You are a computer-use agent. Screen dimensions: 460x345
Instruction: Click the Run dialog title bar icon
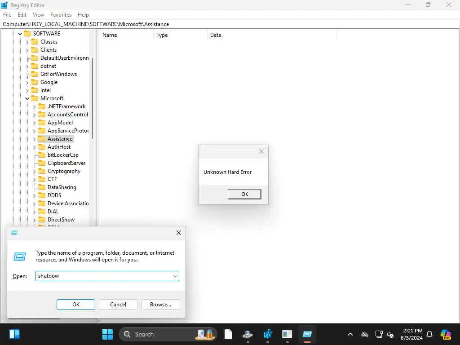point(14,233)
